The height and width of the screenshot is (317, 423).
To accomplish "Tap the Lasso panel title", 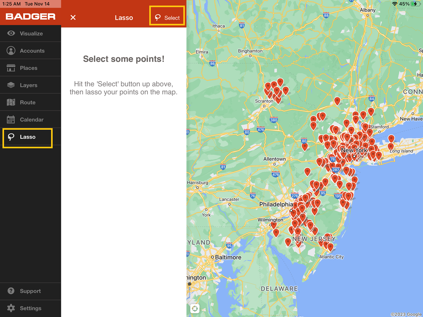I will point(124,18).
